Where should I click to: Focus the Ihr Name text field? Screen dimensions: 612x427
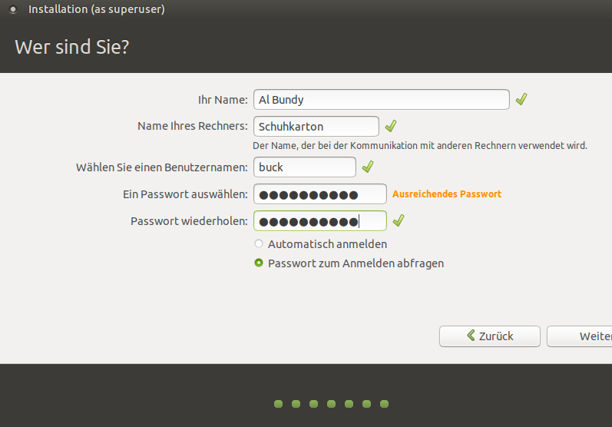[x=381, y=100]
